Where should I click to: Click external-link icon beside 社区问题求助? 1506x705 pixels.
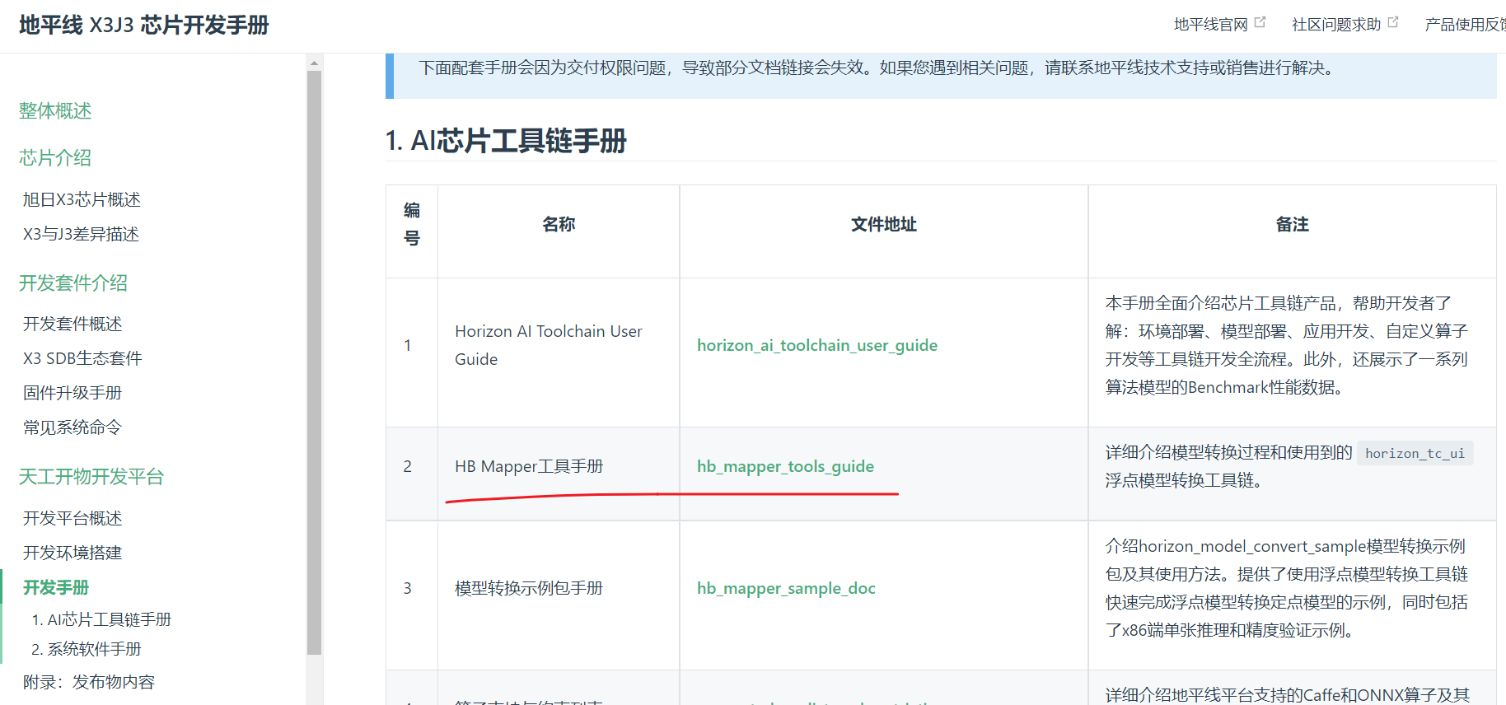pos(1392,23)
